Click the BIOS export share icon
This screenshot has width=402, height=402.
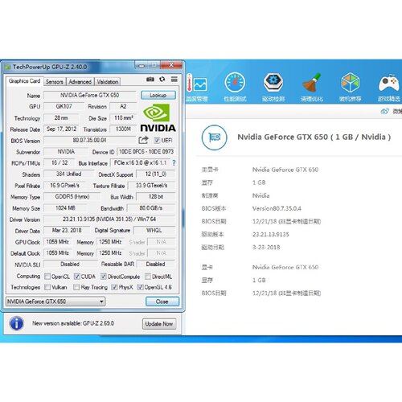[143, 140]
